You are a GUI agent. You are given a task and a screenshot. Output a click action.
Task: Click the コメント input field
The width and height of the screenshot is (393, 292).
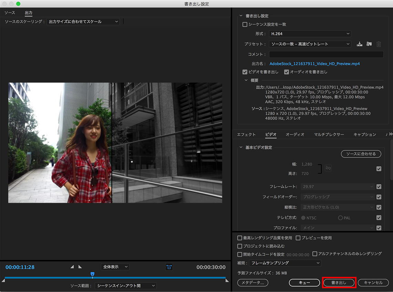click(x=326, y=54)
